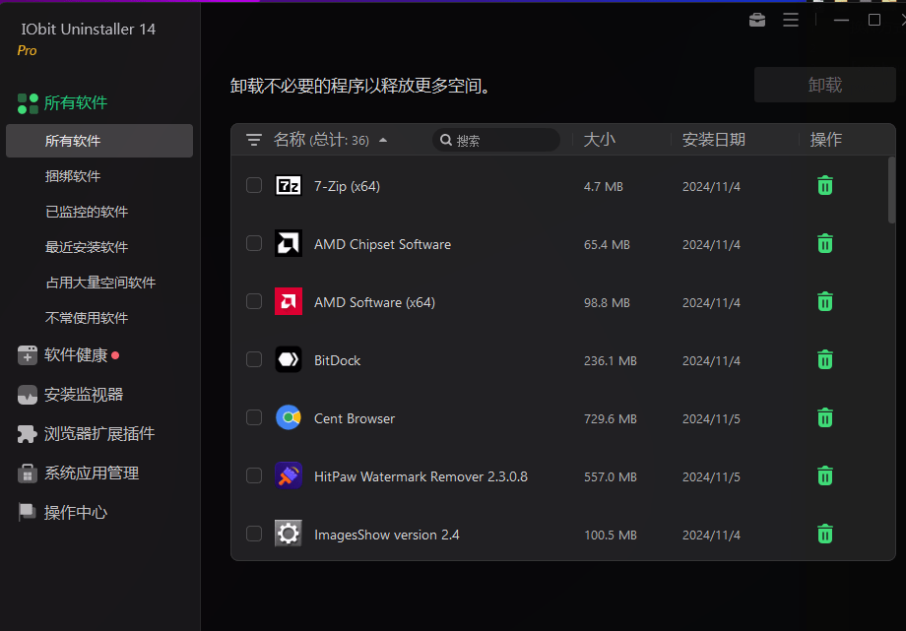The image size is (906, 631).
Task: Click the HitPaw Watermark Remover 2.3.0.8 name
Action: (x=421, y=476)
